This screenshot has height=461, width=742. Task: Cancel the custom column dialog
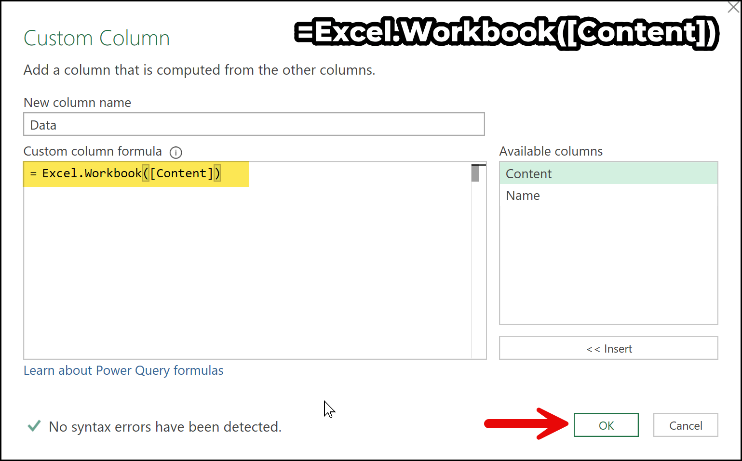point(685,425)
